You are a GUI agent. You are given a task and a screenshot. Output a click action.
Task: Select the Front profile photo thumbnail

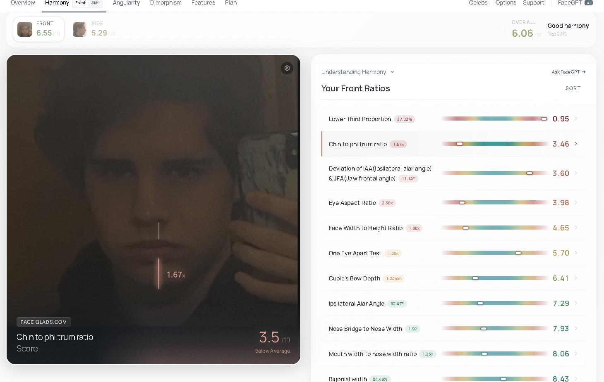pyautogui.click(x=25, y=29)
